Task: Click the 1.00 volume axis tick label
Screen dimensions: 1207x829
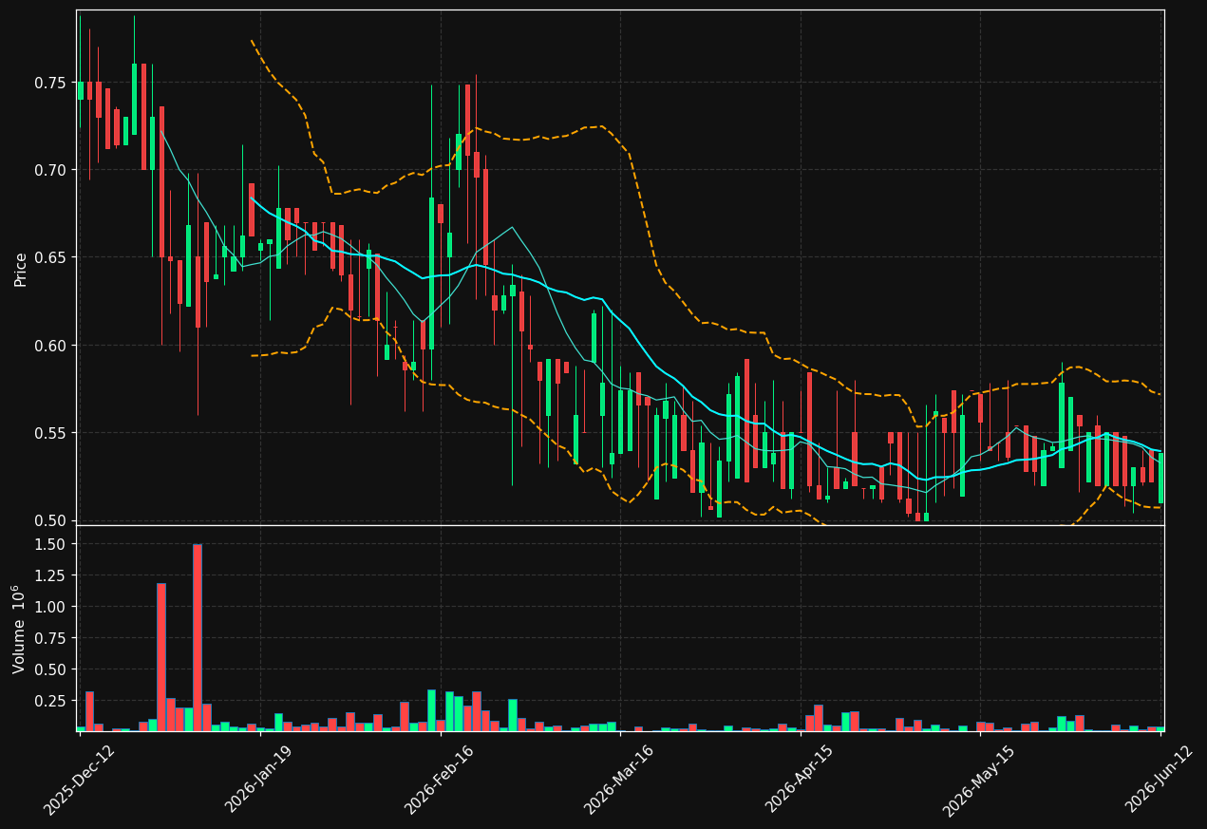Action: pos(52,607)
